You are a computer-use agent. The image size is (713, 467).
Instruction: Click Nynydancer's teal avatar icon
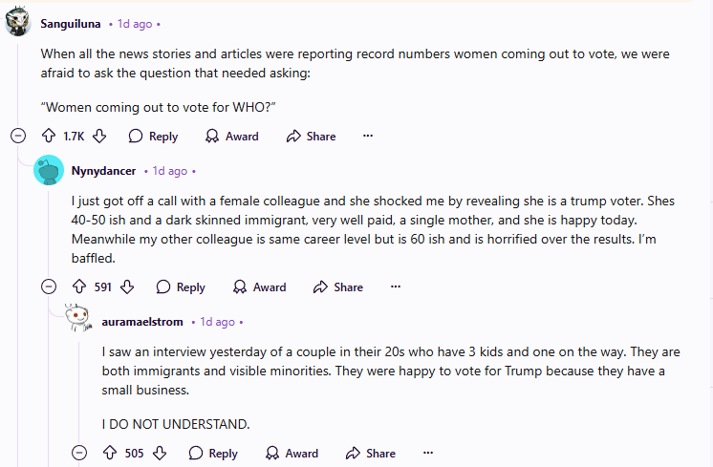[x=49, y=171]
